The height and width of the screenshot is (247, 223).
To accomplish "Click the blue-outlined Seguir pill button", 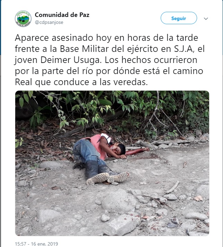I will [x=179, y=18].
